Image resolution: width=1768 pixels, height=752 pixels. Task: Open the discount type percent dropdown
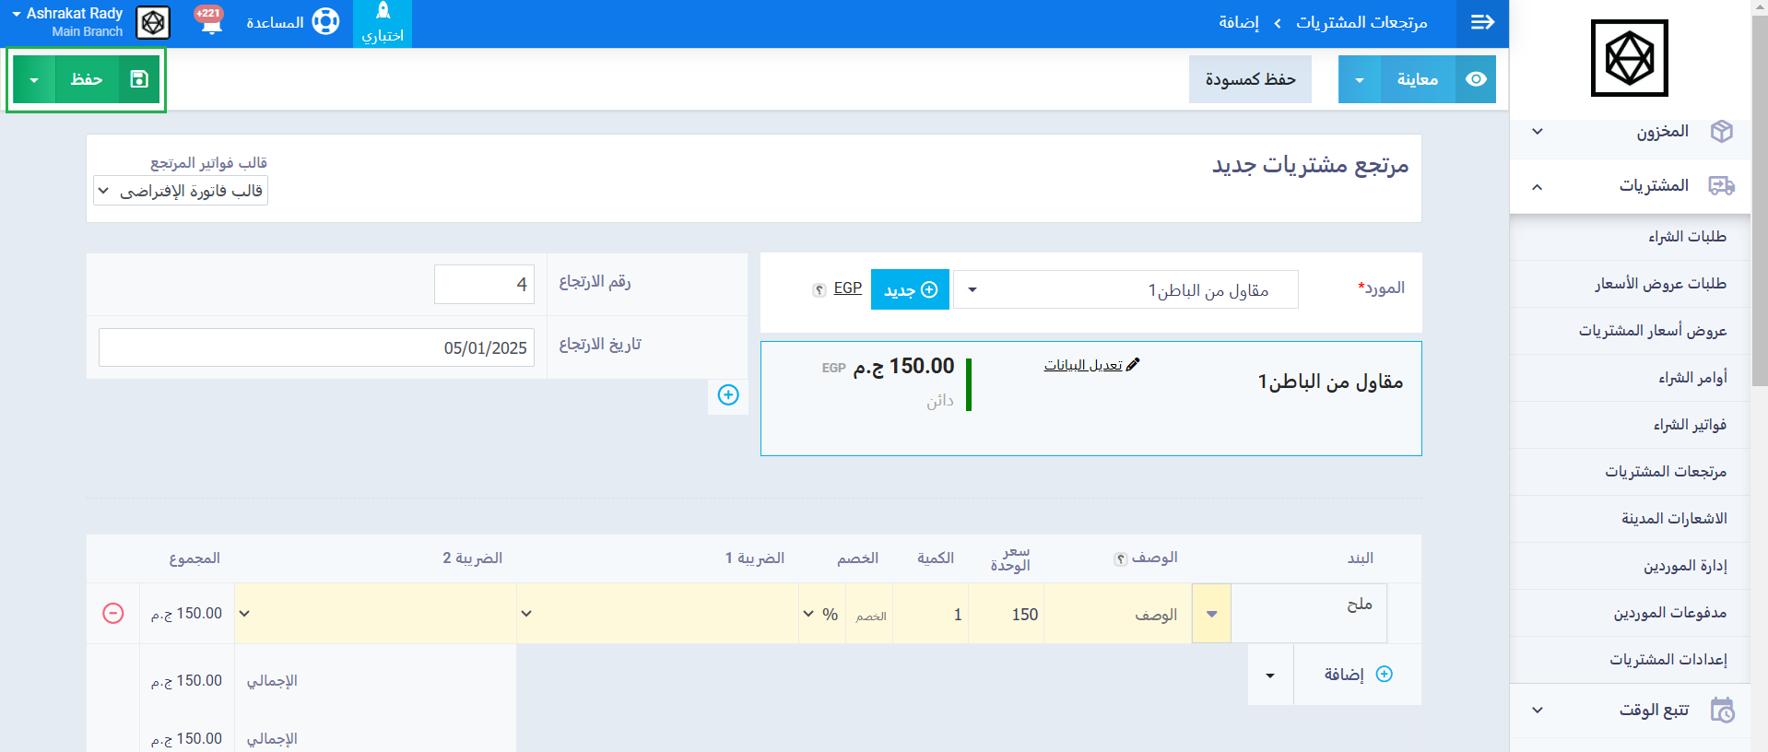coord(819,615)
